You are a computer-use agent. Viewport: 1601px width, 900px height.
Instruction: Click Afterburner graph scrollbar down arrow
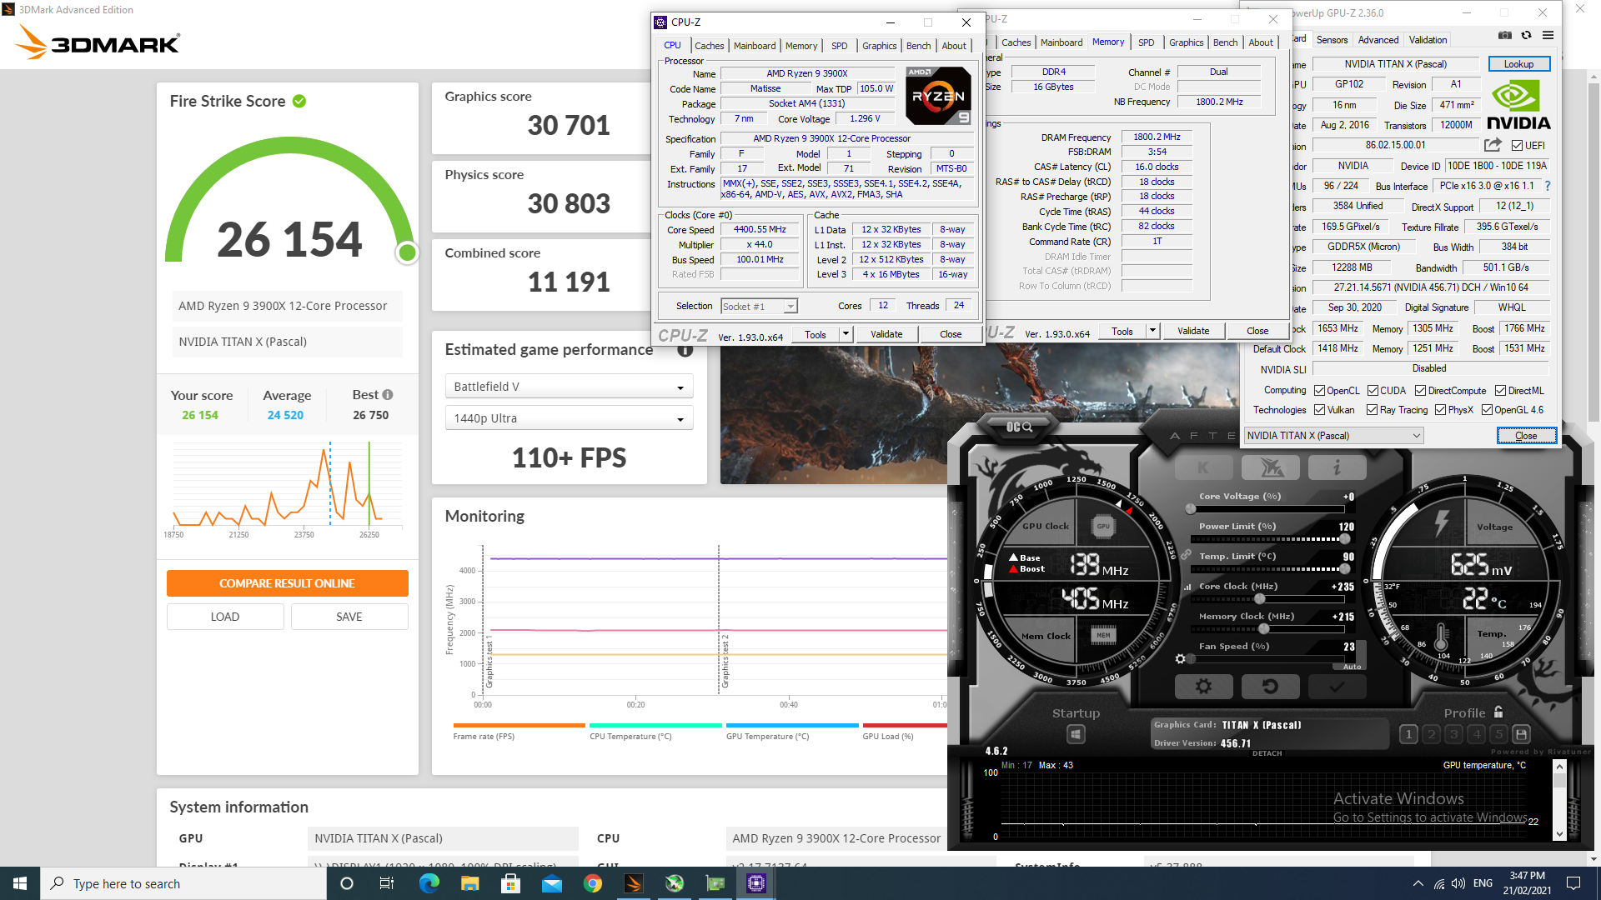(1559, 834)
